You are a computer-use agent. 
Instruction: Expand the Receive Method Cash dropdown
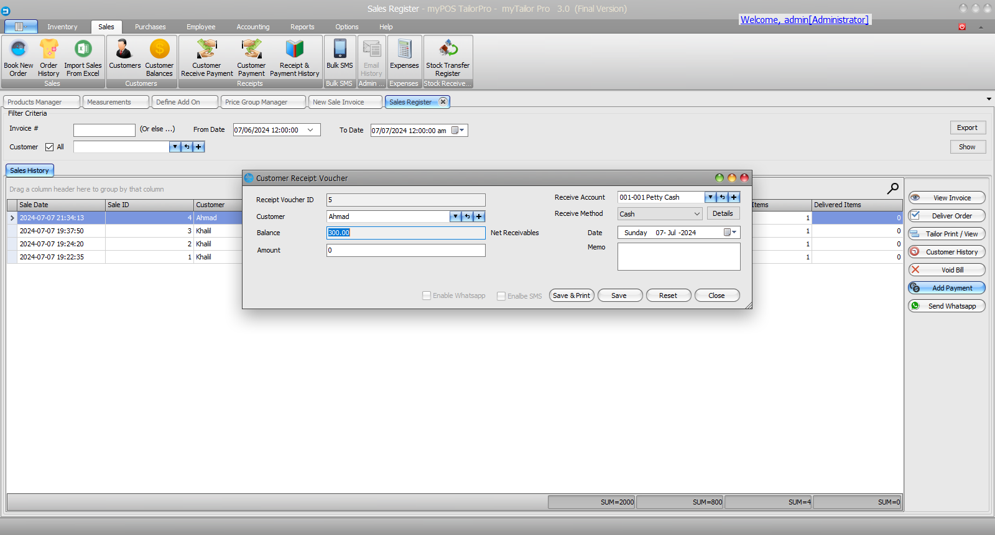pyautogui.click(x=696, y=214)
